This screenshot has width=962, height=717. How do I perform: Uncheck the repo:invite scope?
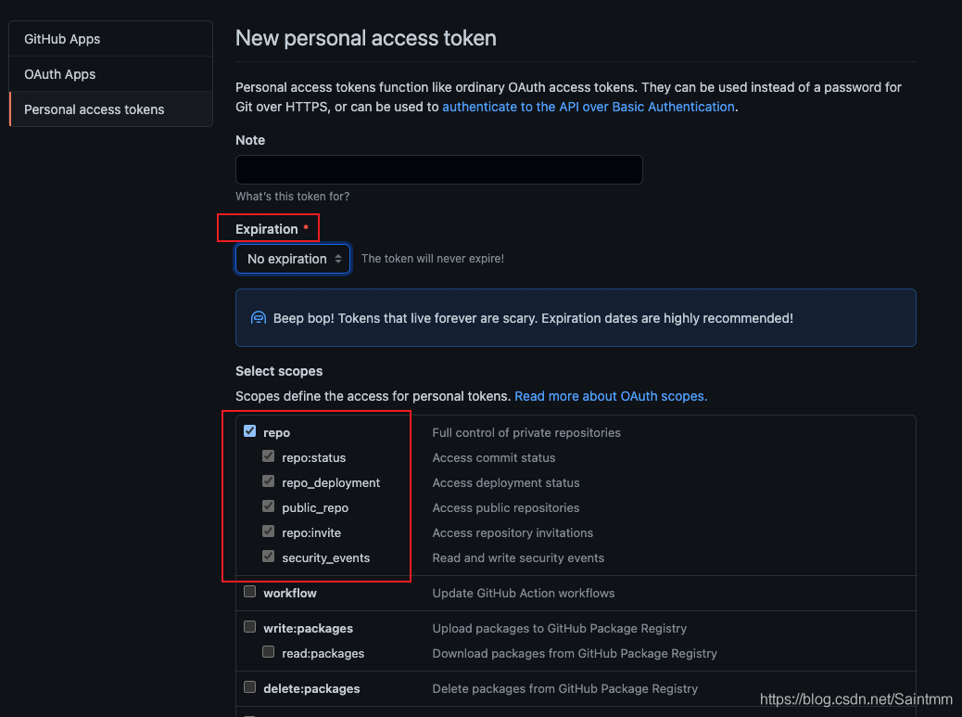click(x=268, y=531)
